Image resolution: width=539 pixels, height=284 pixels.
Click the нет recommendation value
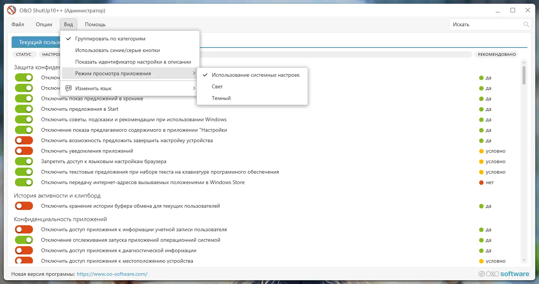[490, 183]
